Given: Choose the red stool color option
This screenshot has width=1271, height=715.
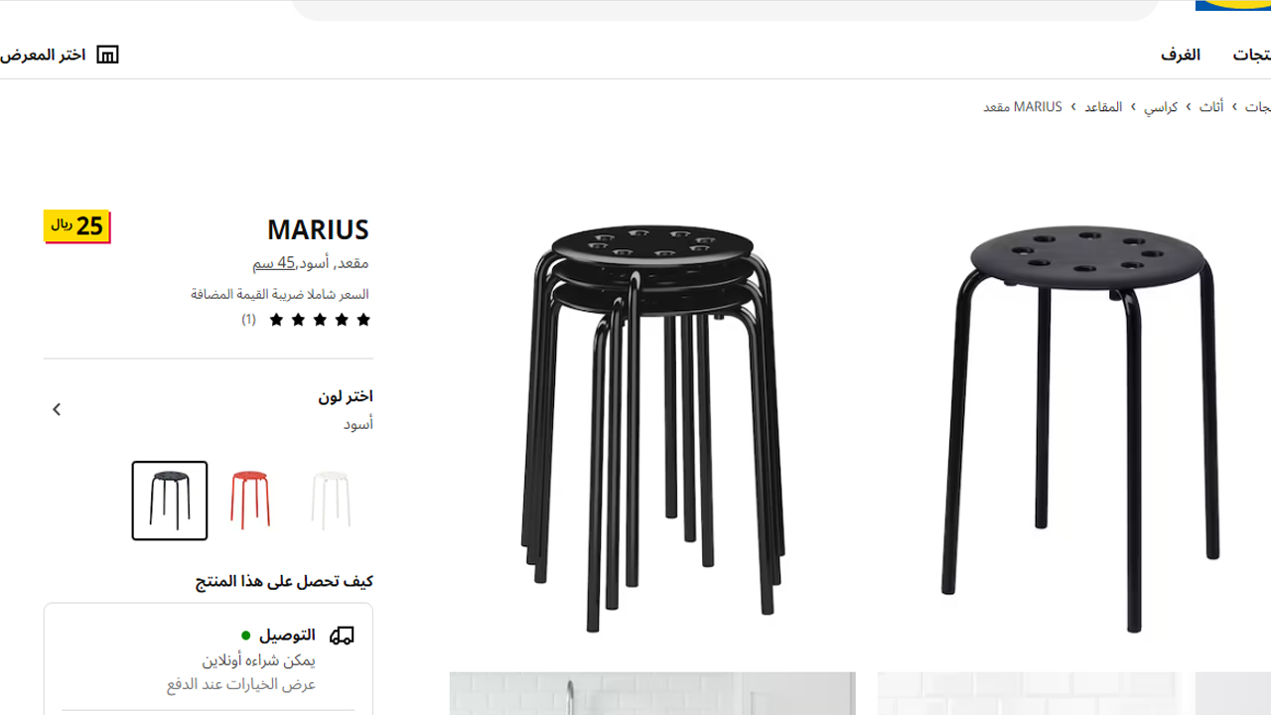Looking at the screenshot, I should (x=250, y=500).
